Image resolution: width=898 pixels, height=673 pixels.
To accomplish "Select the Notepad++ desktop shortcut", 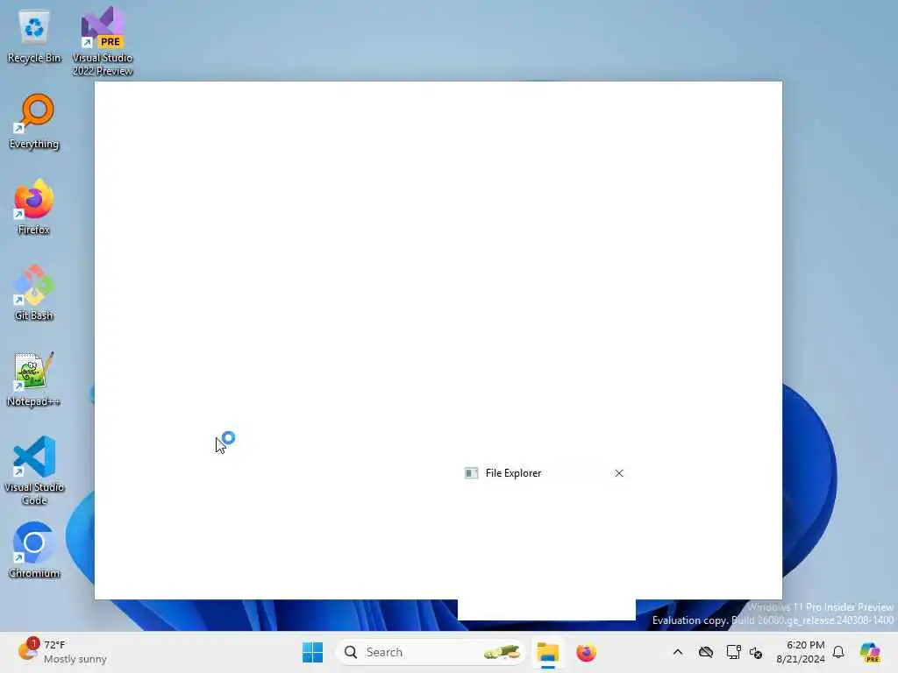I will [x=34, y=379].
